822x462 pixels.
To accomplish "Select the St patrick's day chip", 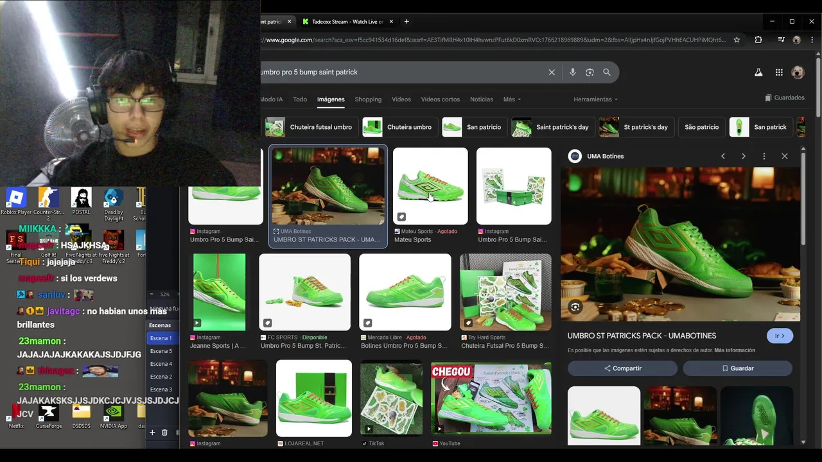I will 636,127.
